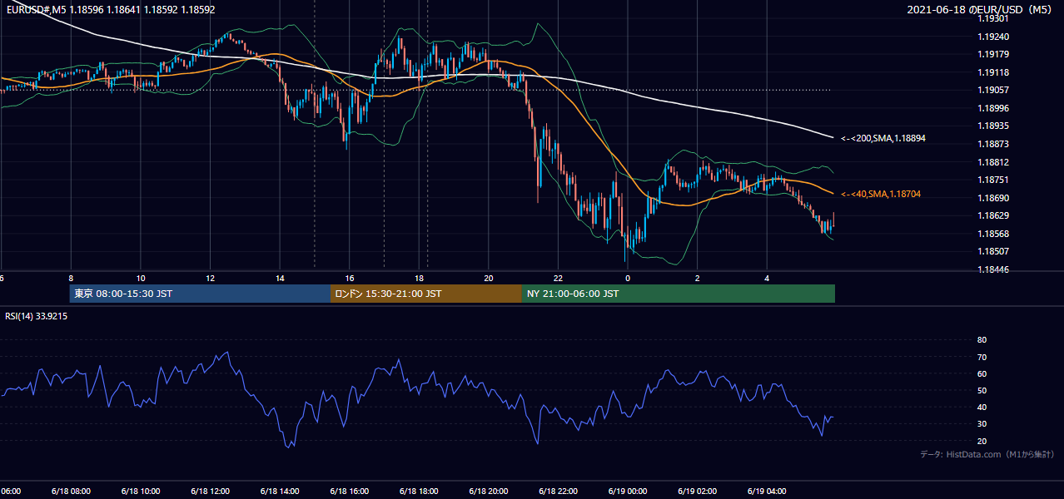Click the 6/18 20:00 bottom time label

click(x=489, y=491)
